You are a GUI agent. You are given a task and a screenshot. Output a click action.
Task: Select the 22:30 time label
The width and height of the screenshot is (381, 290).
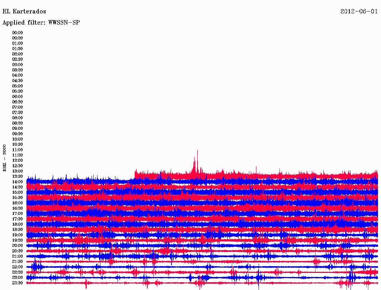tap(17, 272)
